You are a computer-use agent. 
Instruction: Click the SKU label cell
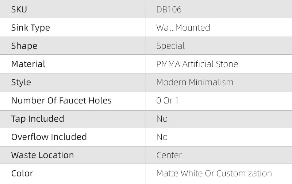(19, 9)
